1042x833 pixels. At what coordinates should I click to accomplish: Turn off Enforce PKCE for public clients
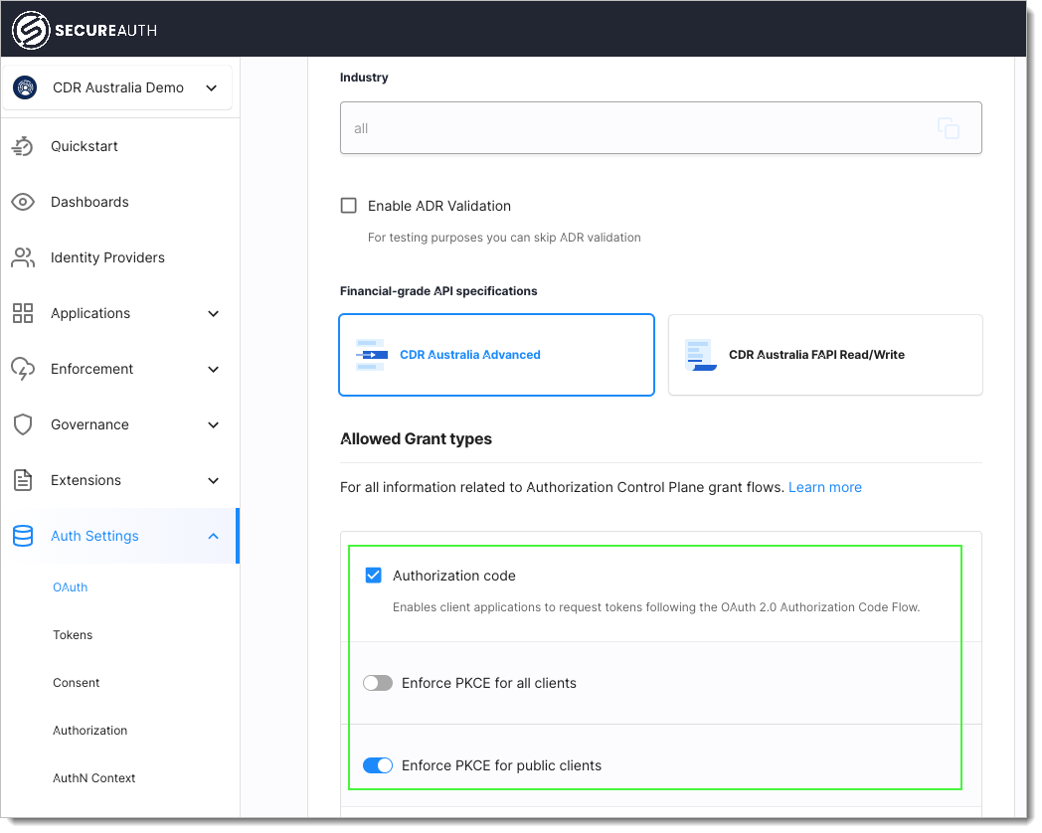378,765
